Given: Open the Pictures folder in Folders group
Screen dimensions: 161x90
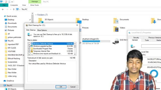Looking at the screenshot, I should click(x=85, y=28).
